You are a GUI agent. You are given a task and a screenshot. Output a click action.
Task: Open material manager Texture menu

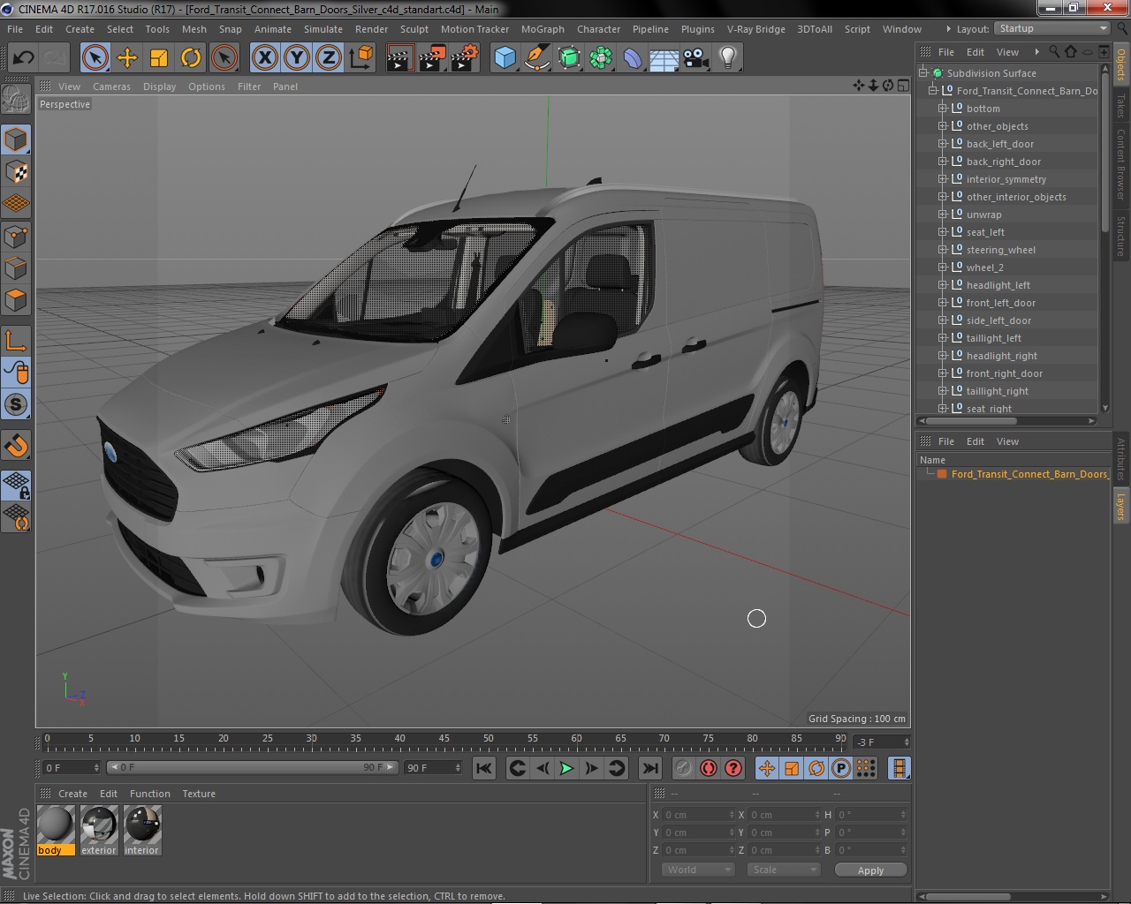199,794
